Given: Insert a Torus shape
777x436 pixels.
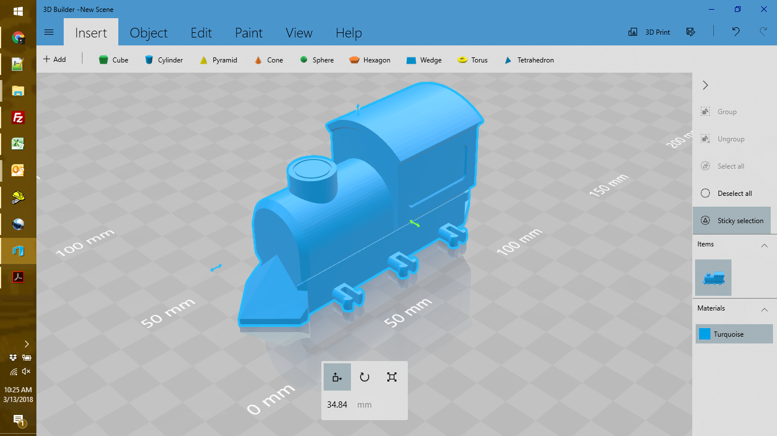Looking at the screenshot, I should tap(472, 60).
